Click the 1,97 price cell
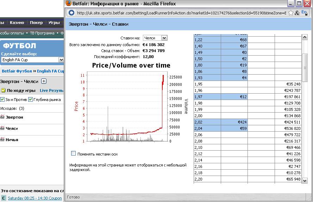The image size is (313, 202). pos(207,97)
